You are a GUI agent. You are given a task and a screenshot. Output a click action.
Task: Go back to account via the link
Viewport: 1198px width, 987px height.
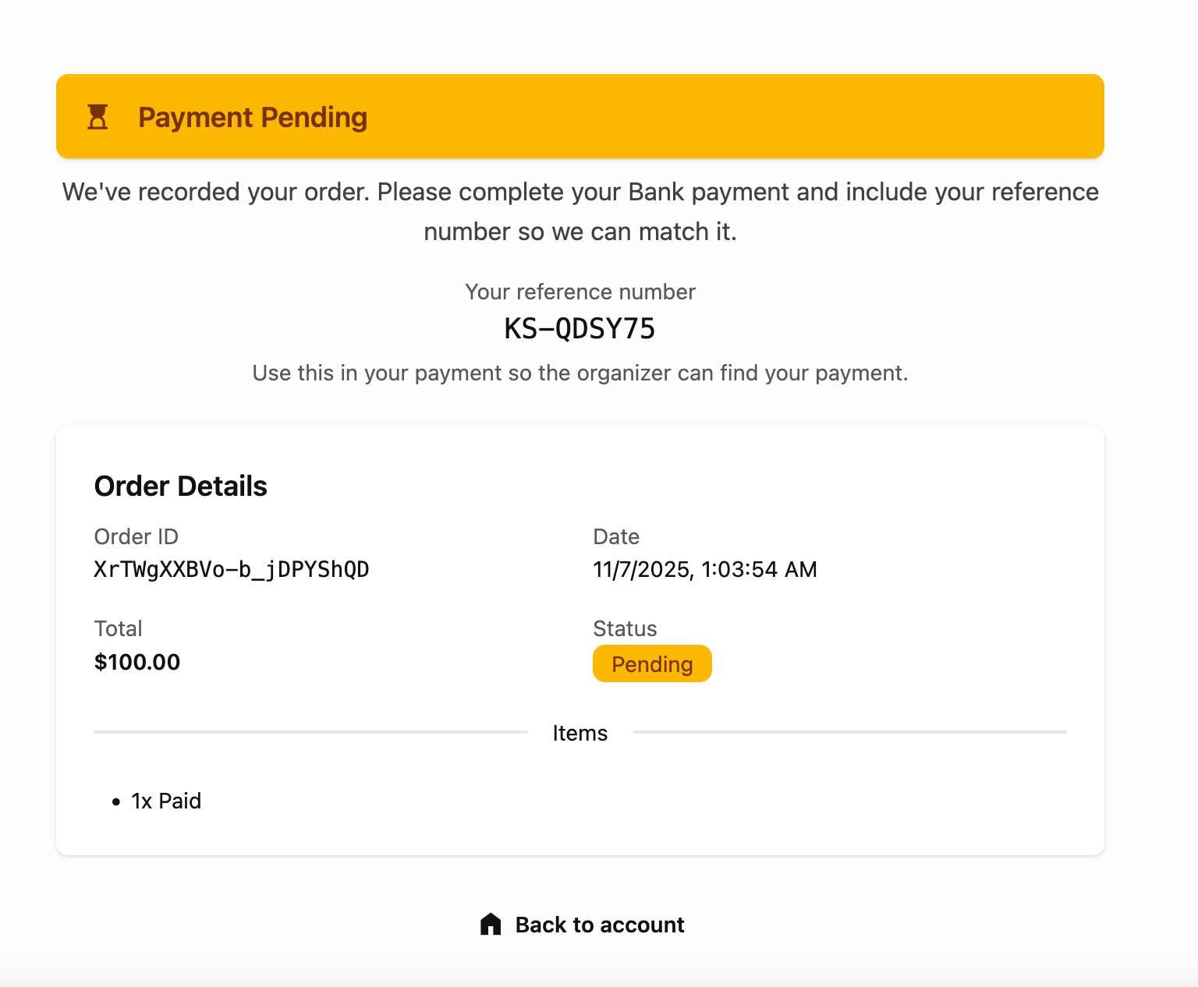click(599, 925)
